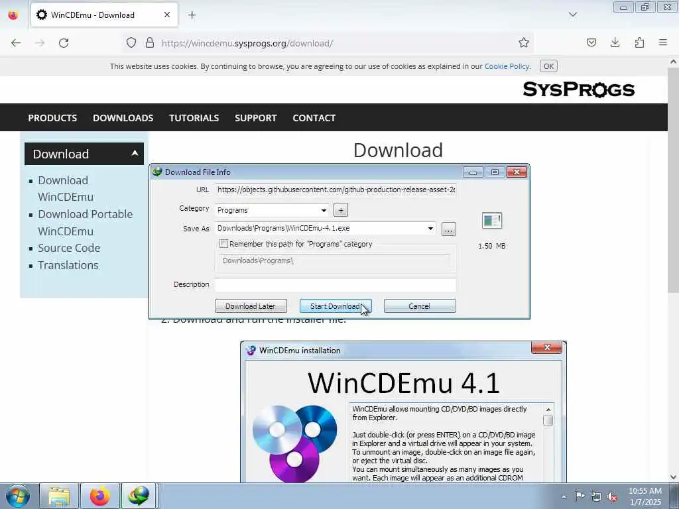Click the Download page heading

[398, 150]
